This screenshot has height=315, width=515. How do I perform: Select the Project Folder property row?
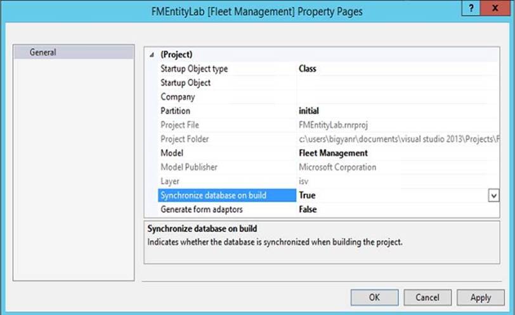coord(185,139)
